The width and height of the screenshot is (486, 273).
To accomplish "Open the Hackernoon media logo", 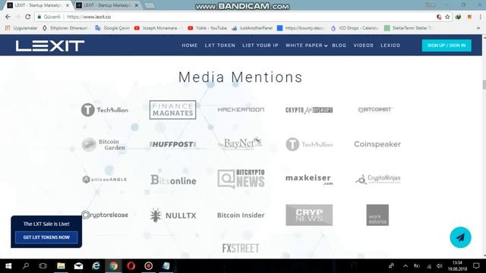I will coord(241,109).
